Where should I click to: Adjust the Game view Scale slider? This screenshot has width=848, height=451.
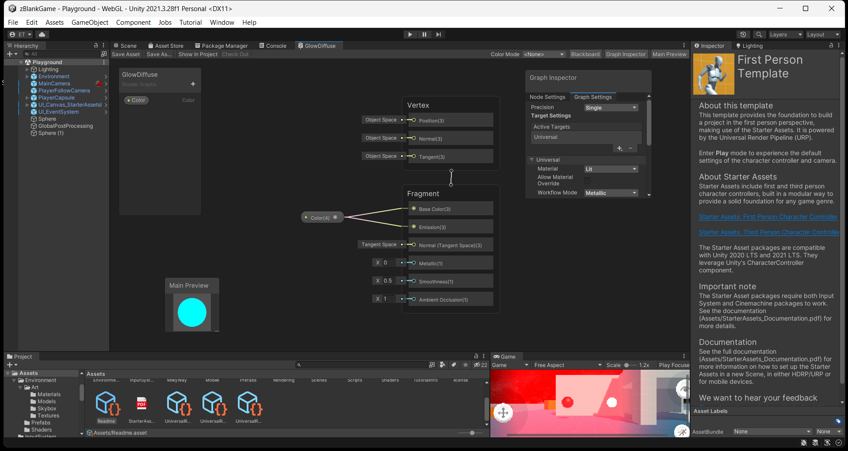630,365
